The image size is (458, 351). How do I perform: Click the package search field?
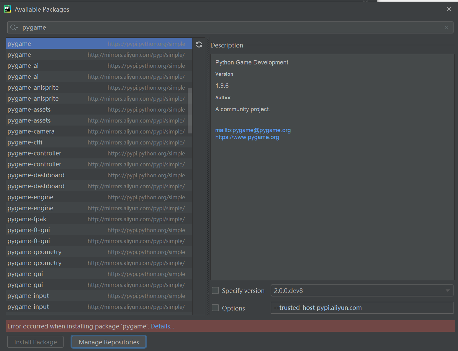tap(230, 28)
